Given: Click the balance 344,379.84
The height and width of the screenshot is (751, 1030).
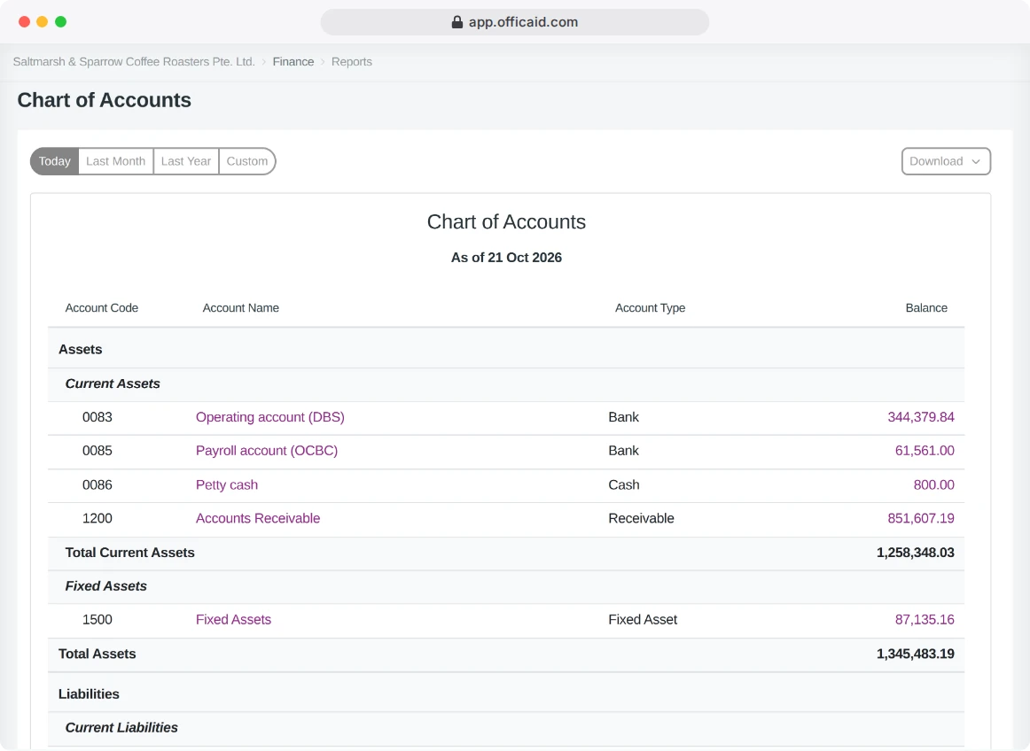Looking at the screenshot, I should coord(921,417).
